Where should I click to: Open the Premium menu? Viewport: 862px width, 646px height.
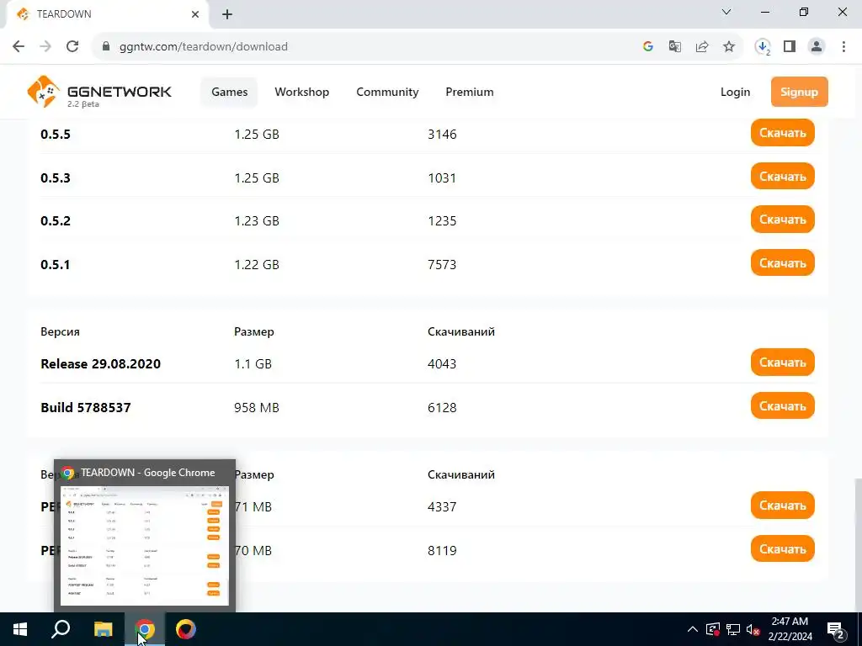pos(470,92)
